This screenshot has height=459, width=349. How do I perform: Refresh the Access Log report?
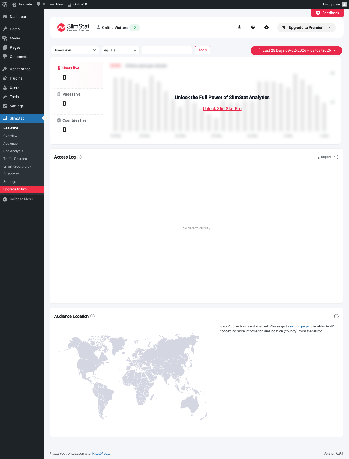(x=336, y=157)
